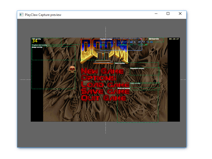Select the small overlay left of the timer
Screen dimensions: 212x159
156,40
